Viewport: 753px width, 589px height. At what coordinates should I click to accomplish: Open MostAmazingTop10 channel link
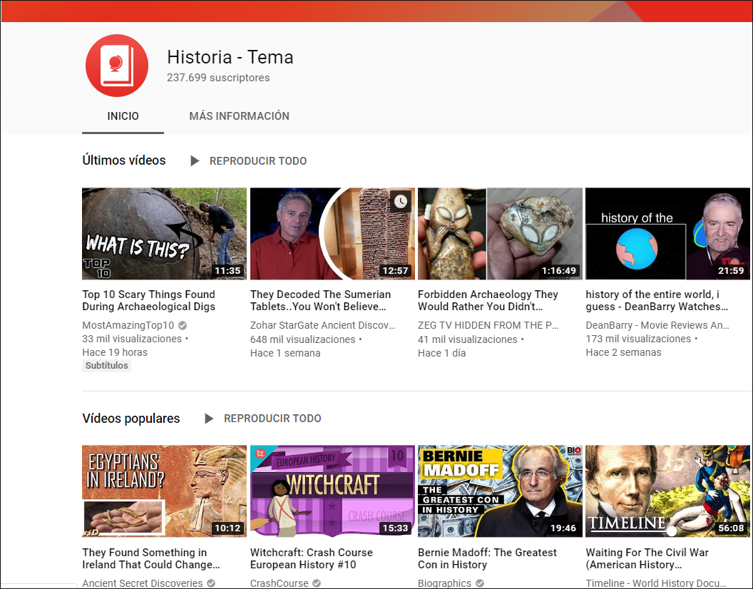click(x=128, y=325)
